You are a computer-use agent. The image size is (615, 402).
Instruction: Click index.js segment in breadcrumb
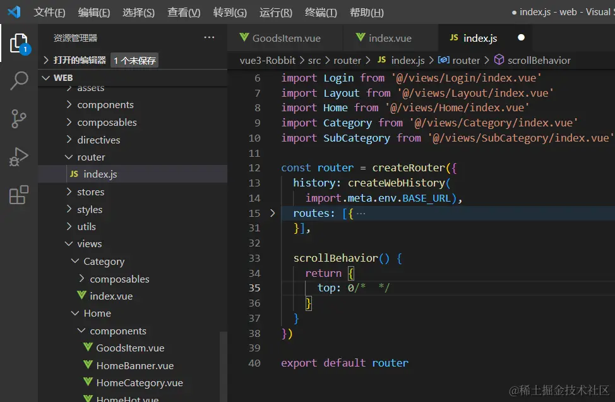[x=408, y=60]
